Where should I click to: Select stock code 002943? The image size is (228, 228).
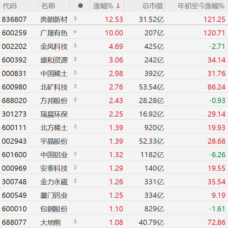pyautogui.click(x=14, y=141)
